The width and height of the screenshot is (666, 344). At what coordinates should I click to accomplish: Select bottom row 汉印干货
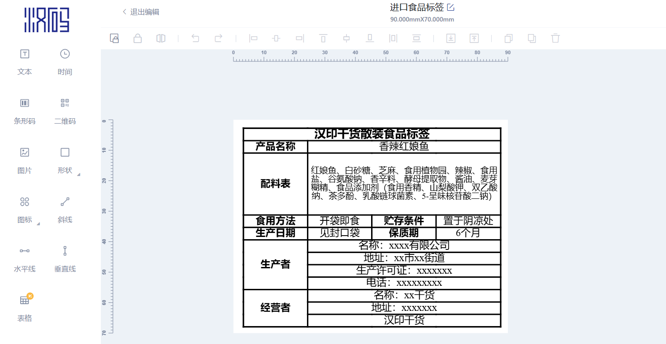point(404,320)
